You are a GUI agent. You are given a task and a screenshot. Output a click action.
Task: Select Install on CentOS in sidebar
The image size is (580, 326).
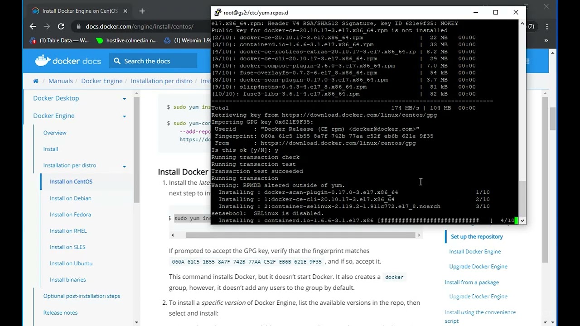[71, 182]
